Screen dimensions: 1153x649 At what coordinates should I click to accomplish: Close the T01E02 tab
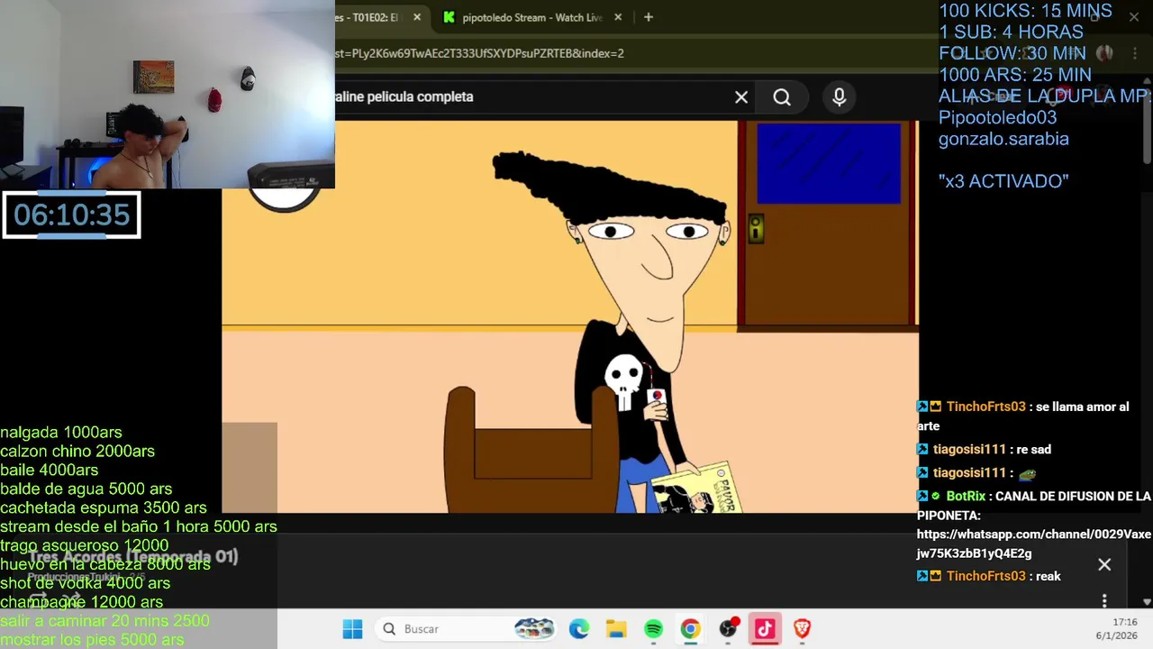pos(417,17)
